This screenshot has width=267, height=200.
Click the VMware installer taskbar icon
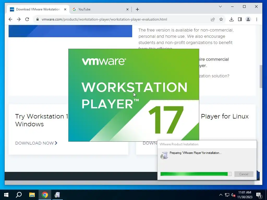(57, 195)
